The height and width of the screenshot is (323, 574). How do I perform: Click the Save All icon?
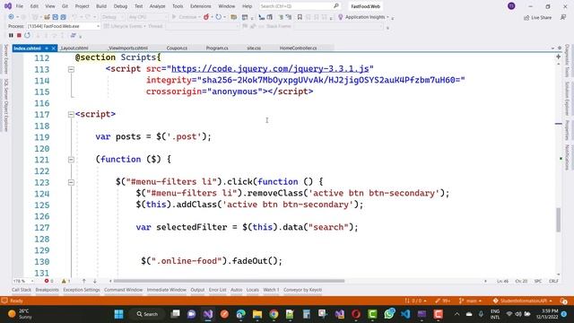coord(64,17)
